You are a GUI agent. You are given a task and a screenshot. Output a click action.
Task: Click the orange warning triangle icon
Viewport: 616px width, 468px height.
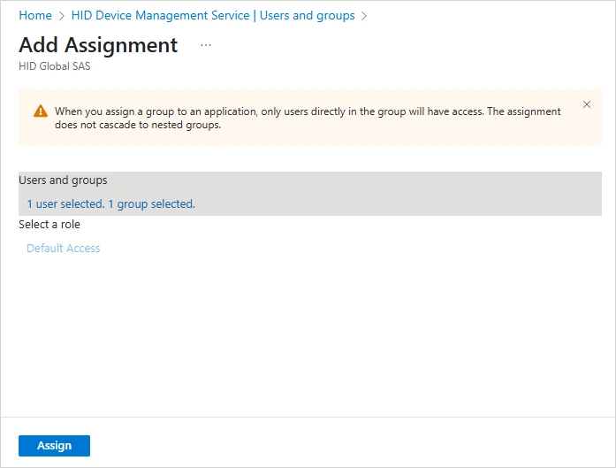pos(41,111)
